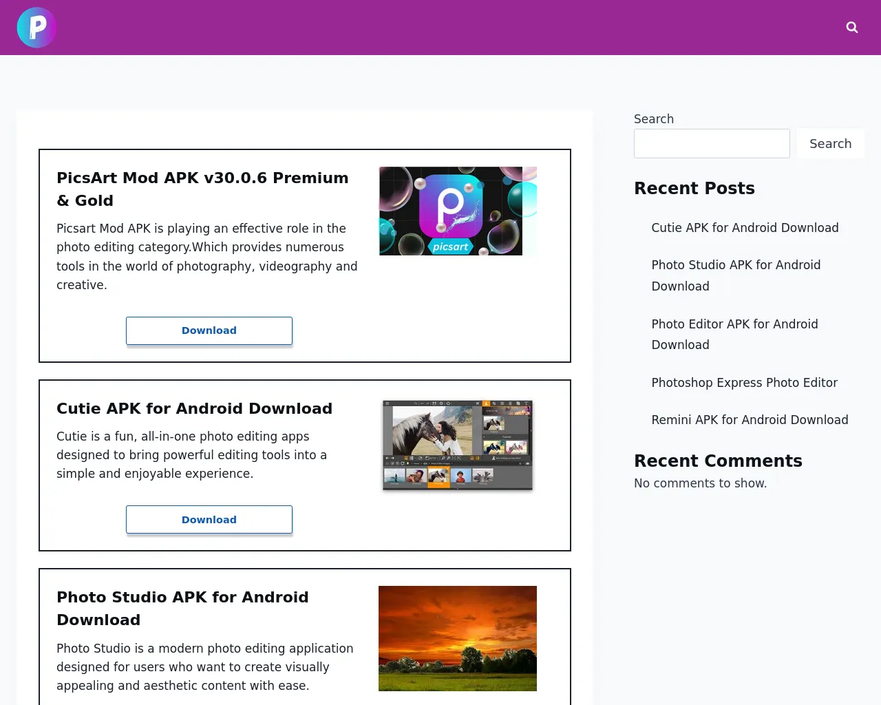
Task: Click the sidebar search input field
Action: pyautogui.click(x=712, y=143)
